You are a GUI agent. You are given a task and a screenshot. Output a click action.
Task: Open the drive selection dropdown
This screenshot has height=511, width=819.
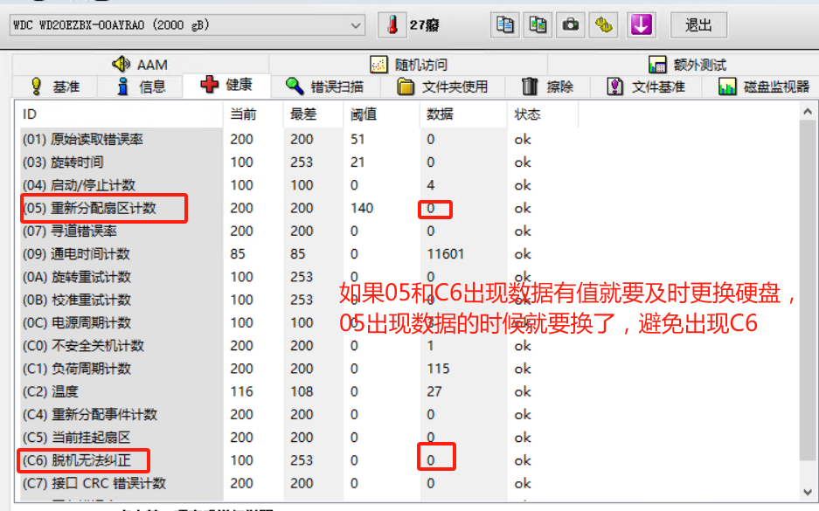tap(187, 25)
